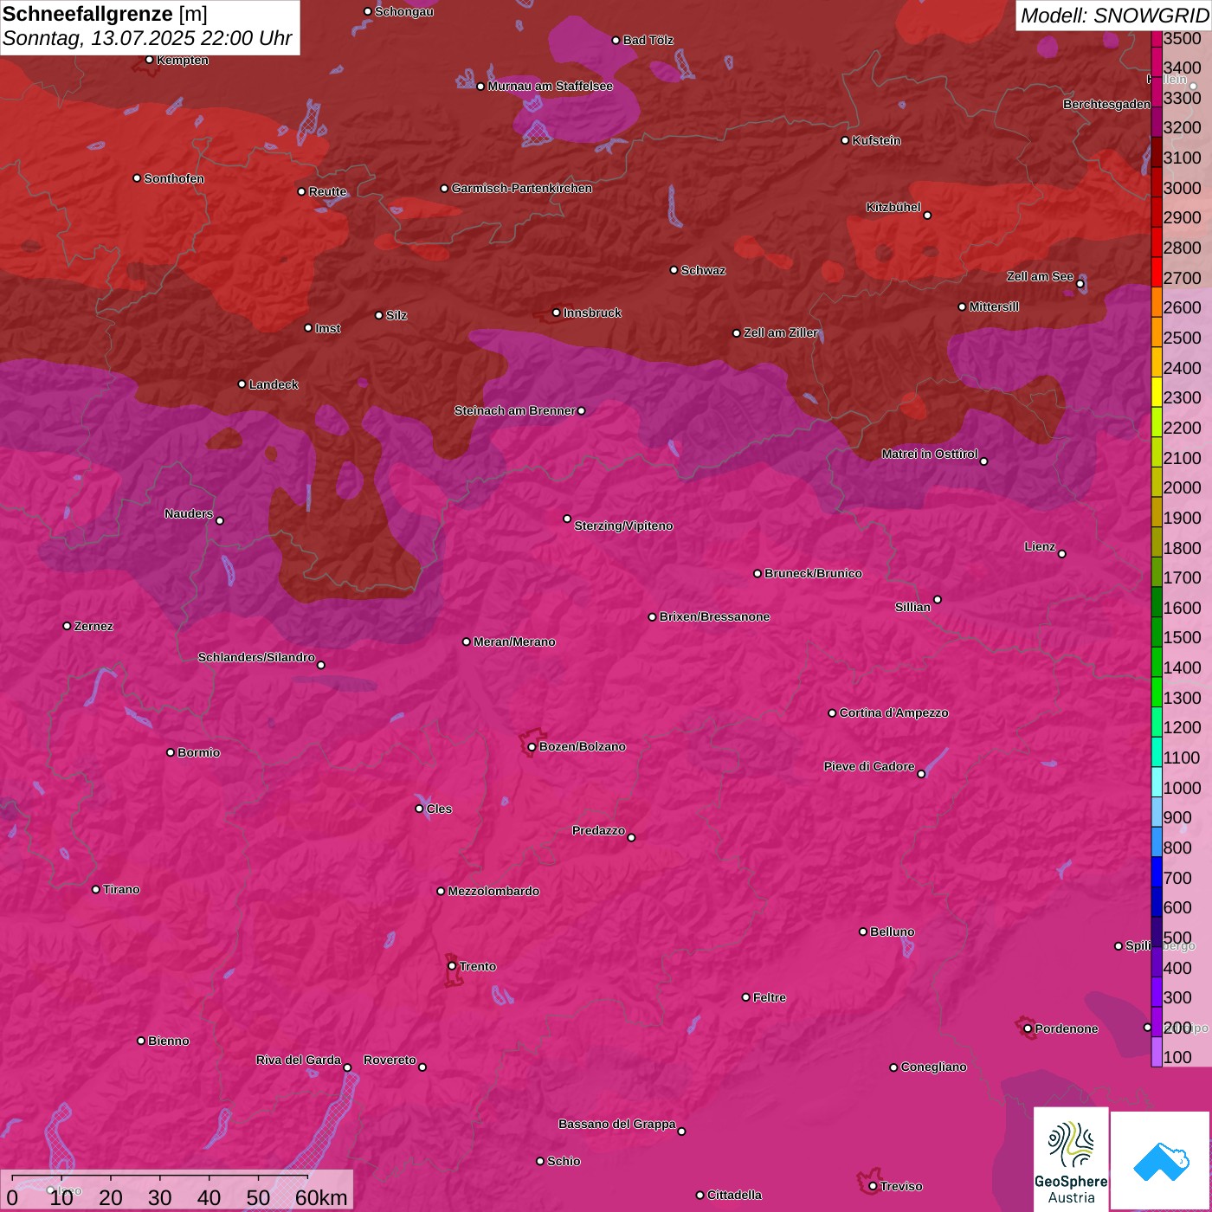Click the blue cloud logo in the corner
The image size is (1212, 1212).
[1161, 1160]
